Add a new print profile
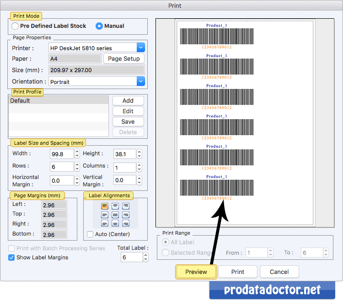This screenshot has width=343, height=300. coord(128,100)
